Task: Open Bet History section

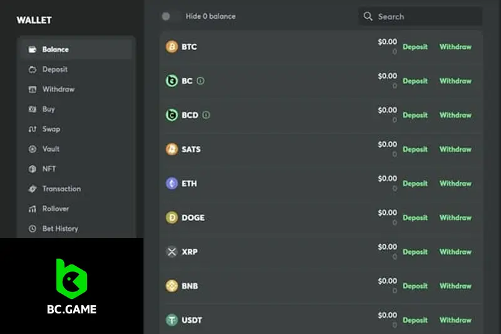Action: pyautogui.click(x=76, y=229)
